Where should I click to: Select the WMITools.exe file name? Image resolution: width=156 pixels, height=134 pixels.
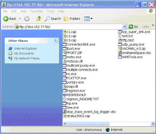coord(132,57)
